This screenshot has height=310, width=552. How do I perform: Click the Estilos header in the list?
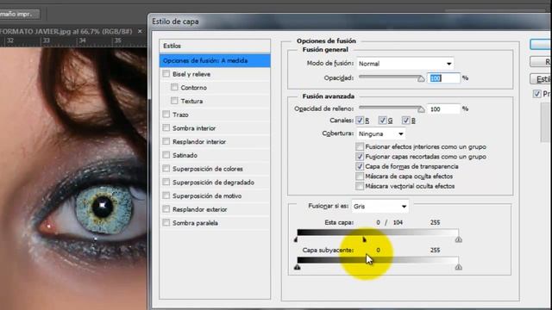click(215, 46)
